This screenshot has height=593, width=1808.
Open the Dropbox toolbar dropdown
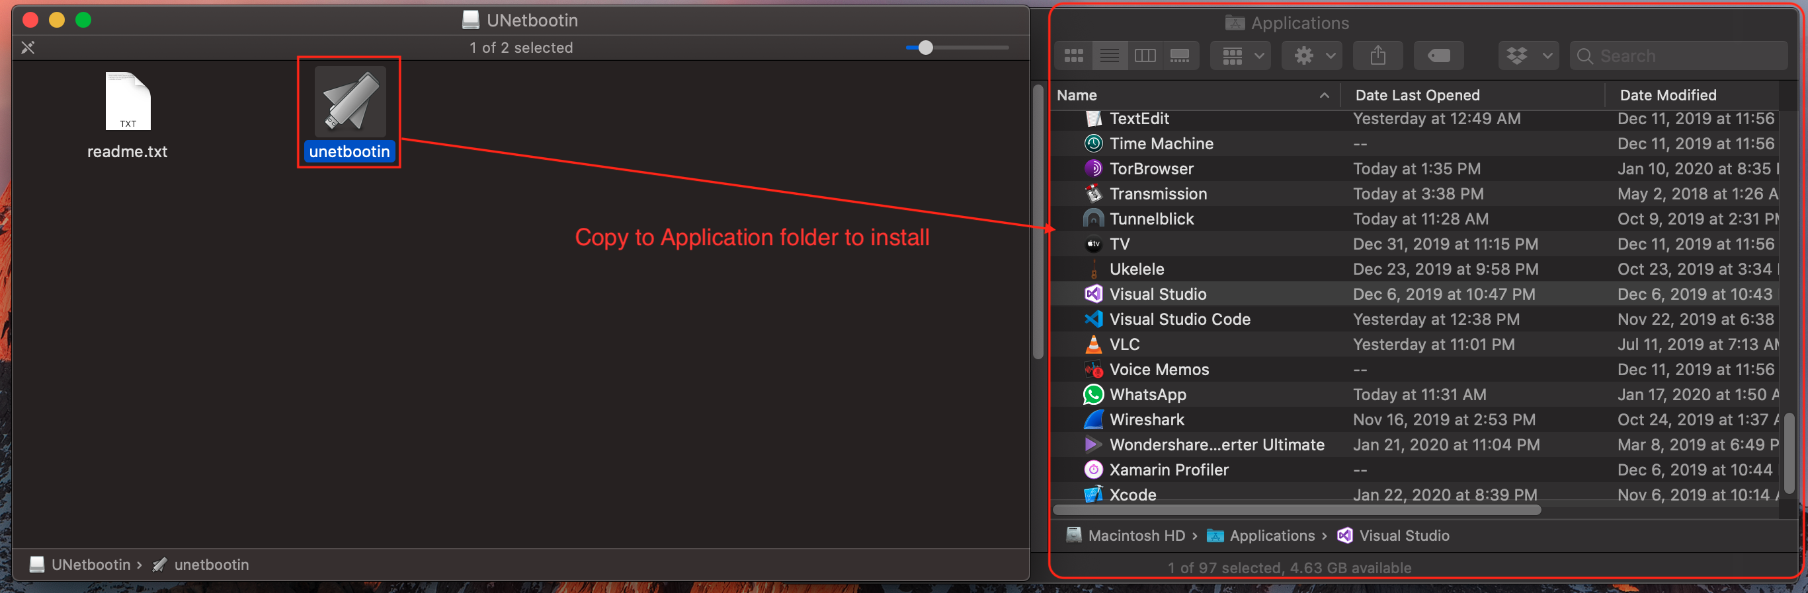pyautogui.click(x=1529, y=55)
